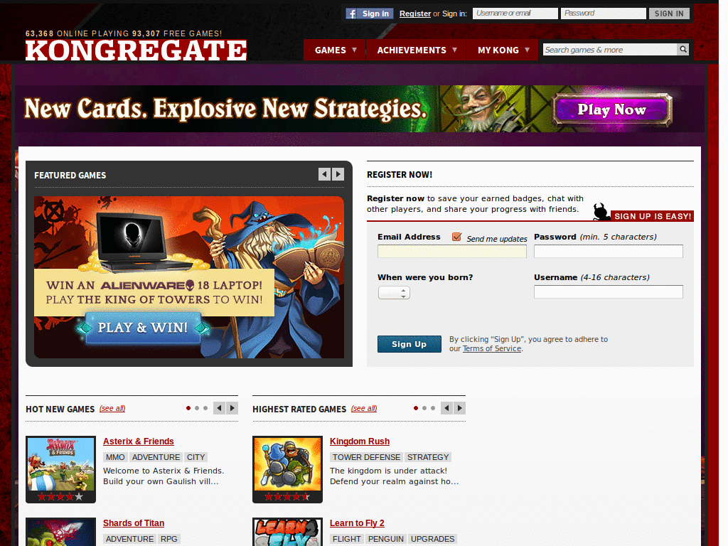The image size is (728, 546).
Task: Open the Shards of Titan link
Action: pyautogui.click(x=134, y=523)
